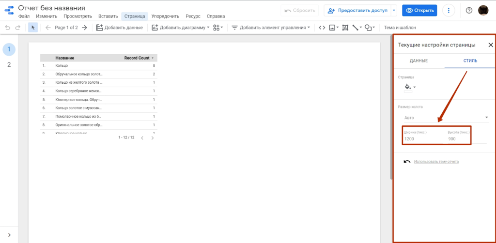This screenshot has width=496, height=243.
Task: Click the help question mark icon
Action: pyautogui.click(x=469, y=10)
